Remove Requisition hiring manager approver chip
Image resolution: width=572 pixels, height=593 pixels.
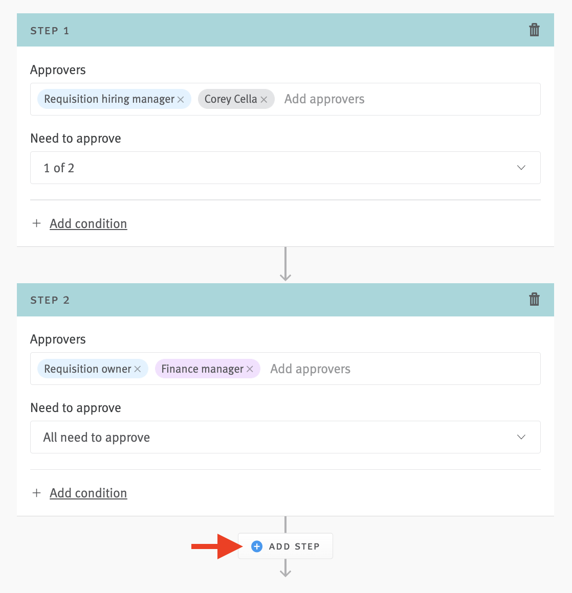(x=181, y=100)
